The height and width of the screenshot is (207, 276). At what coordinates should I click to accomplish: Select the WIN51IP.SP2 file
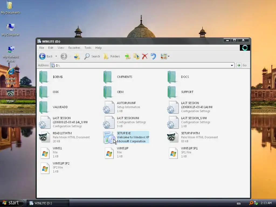pos(55,167)
